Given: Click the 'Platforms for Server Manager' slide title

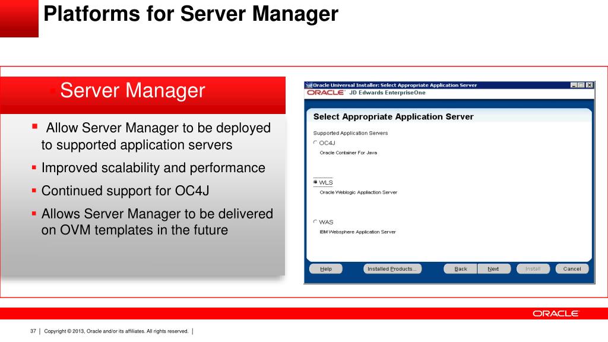Looking at the screenshot, I should (191, 14).
